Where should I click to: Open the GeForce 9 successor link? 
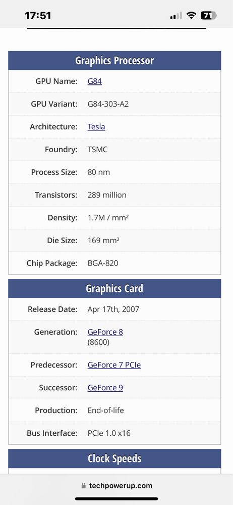click(x=105, y=387)
